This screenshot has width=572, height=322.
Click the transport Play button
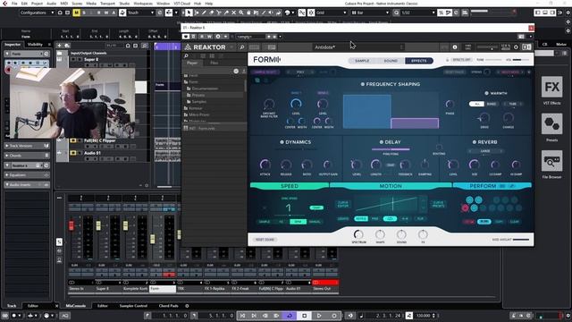point(319,316)
